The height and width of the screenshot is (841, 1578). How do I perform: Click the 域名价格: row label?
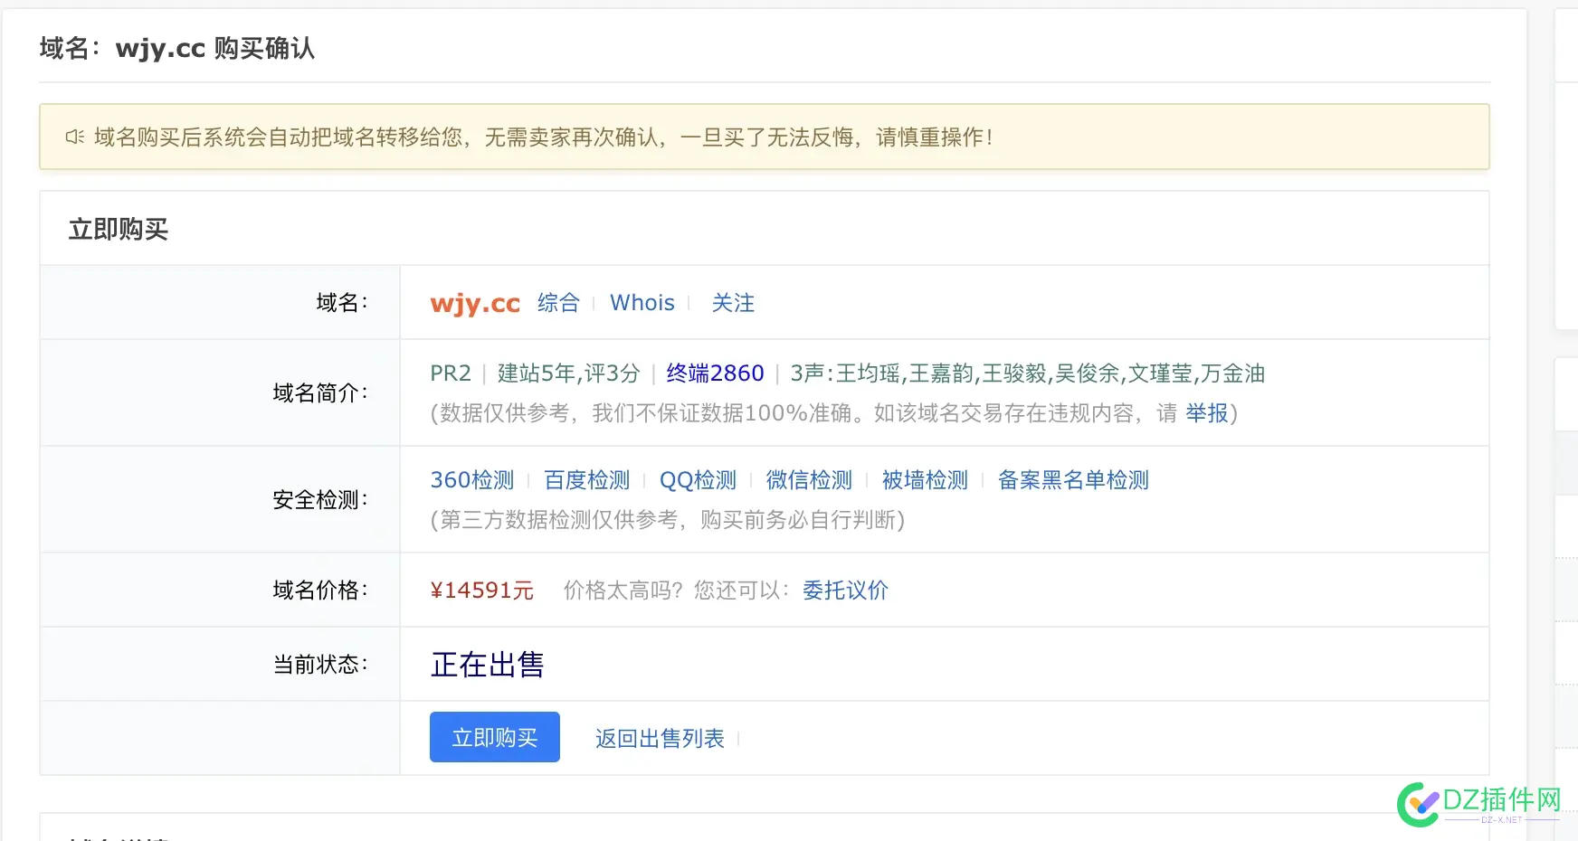tap(320, 591)
